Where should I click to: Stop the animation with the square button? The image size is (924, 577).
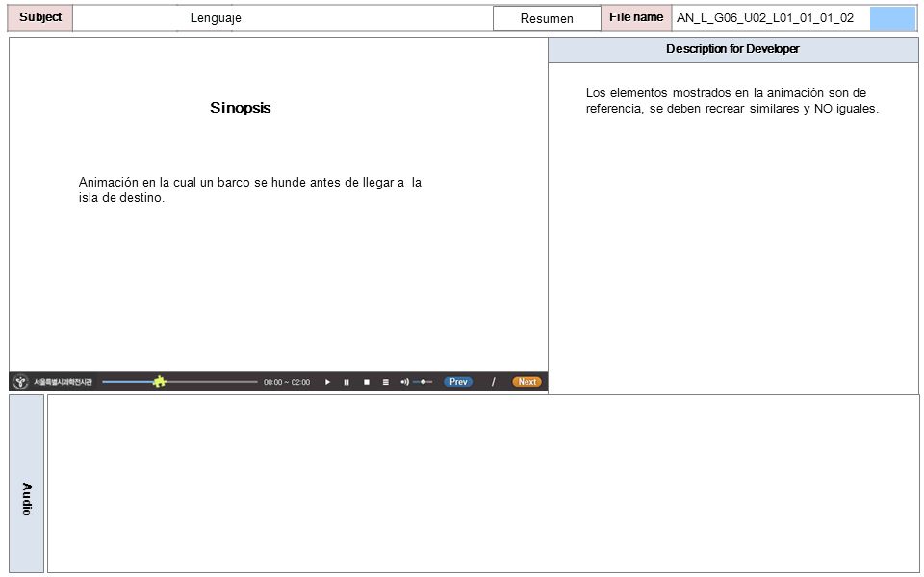[x=367, y=382]
